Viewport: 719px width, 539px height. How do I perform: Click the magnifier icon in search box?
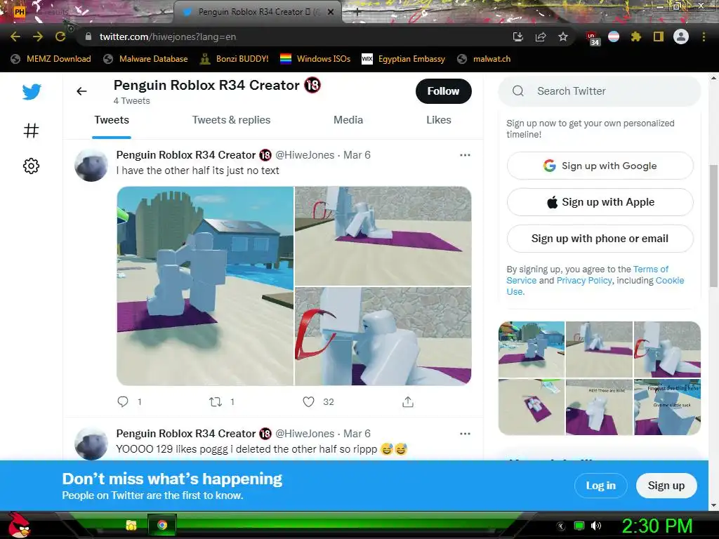click(x=518, y=91)
